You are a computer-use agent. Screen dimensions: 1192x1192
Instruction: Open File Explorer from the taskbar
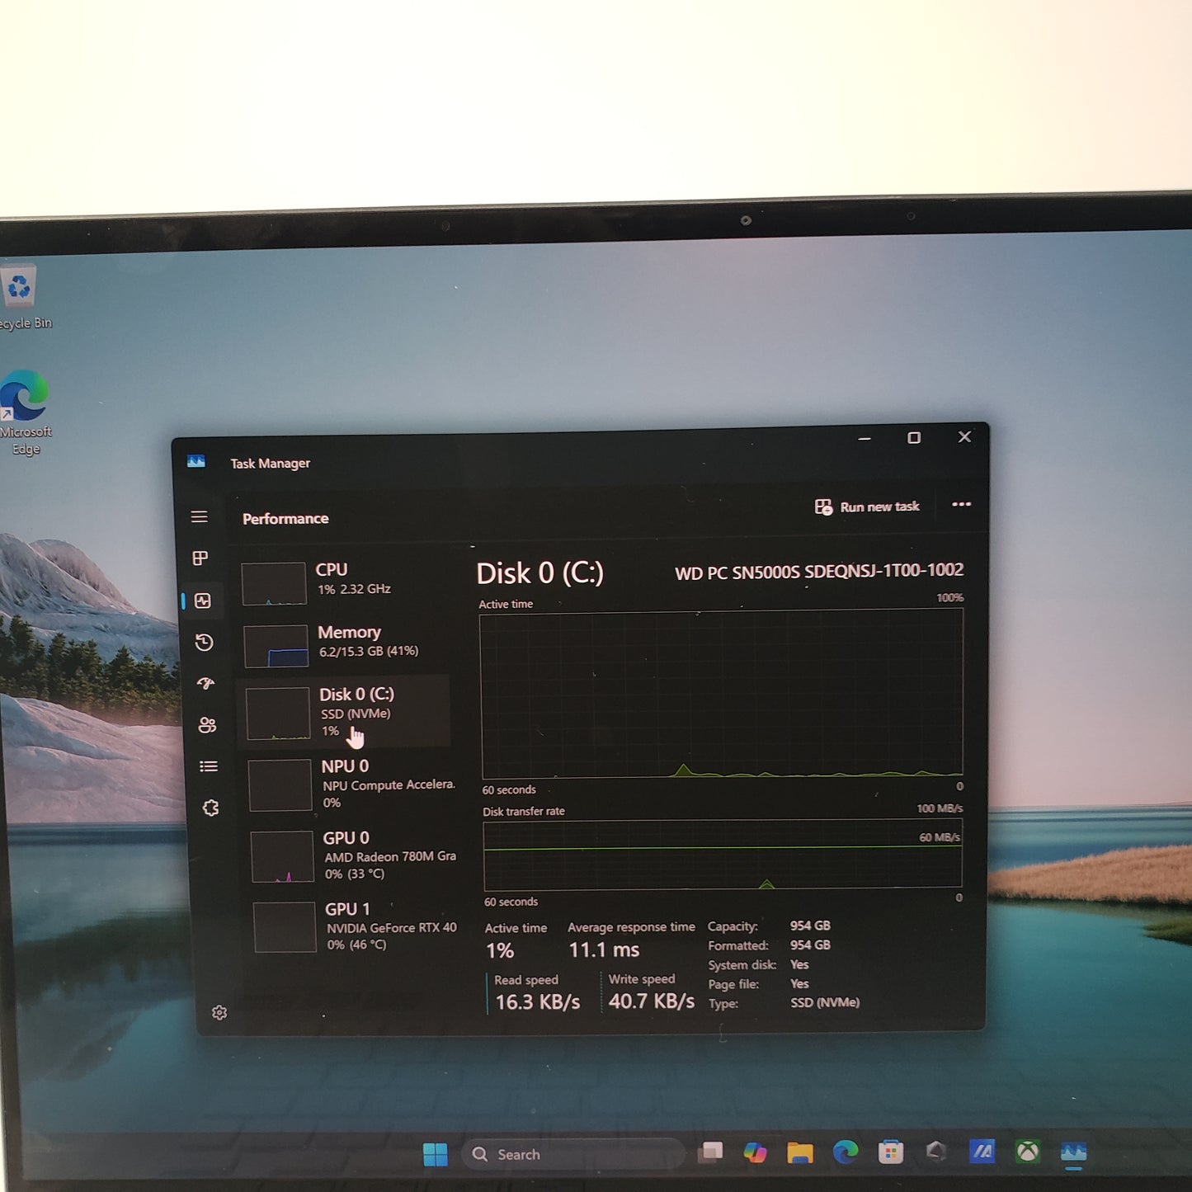coord(800,1152)
